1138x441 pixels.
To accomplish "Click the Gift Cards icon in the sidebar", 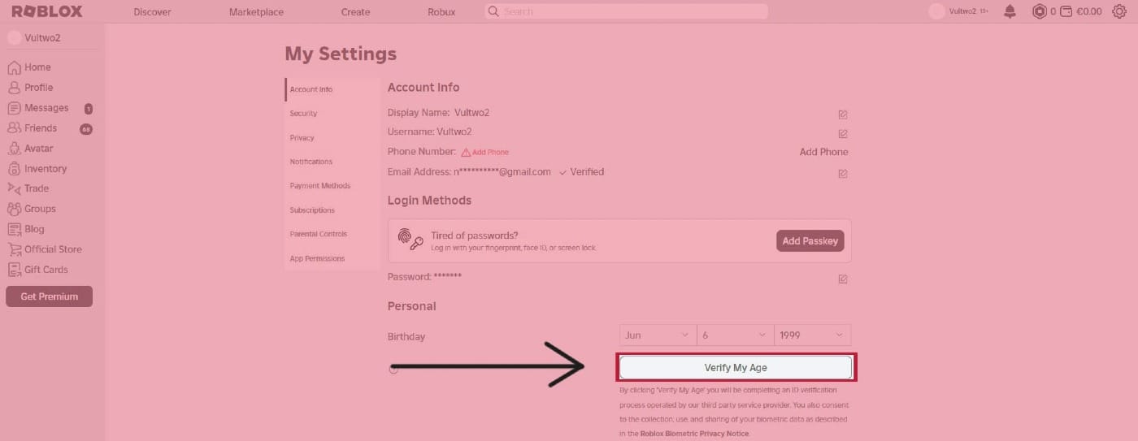I will pyautogui.click(x=14, y=270).
